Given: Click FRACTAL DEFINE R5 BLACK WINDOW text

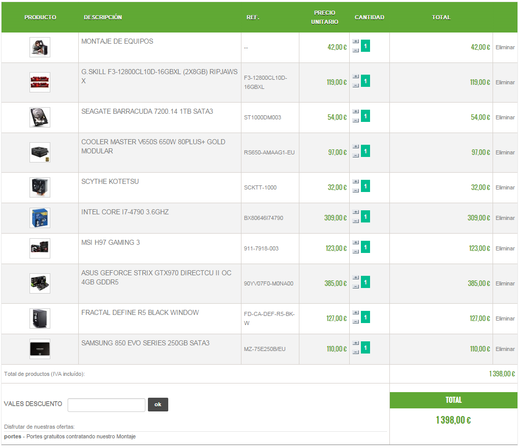Looking at the screenshot, I should click(x=140, y=313).
